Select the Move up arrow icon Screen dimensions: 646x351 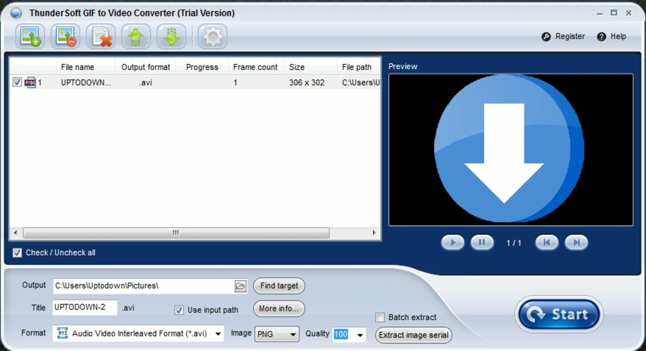pos(136,37)
